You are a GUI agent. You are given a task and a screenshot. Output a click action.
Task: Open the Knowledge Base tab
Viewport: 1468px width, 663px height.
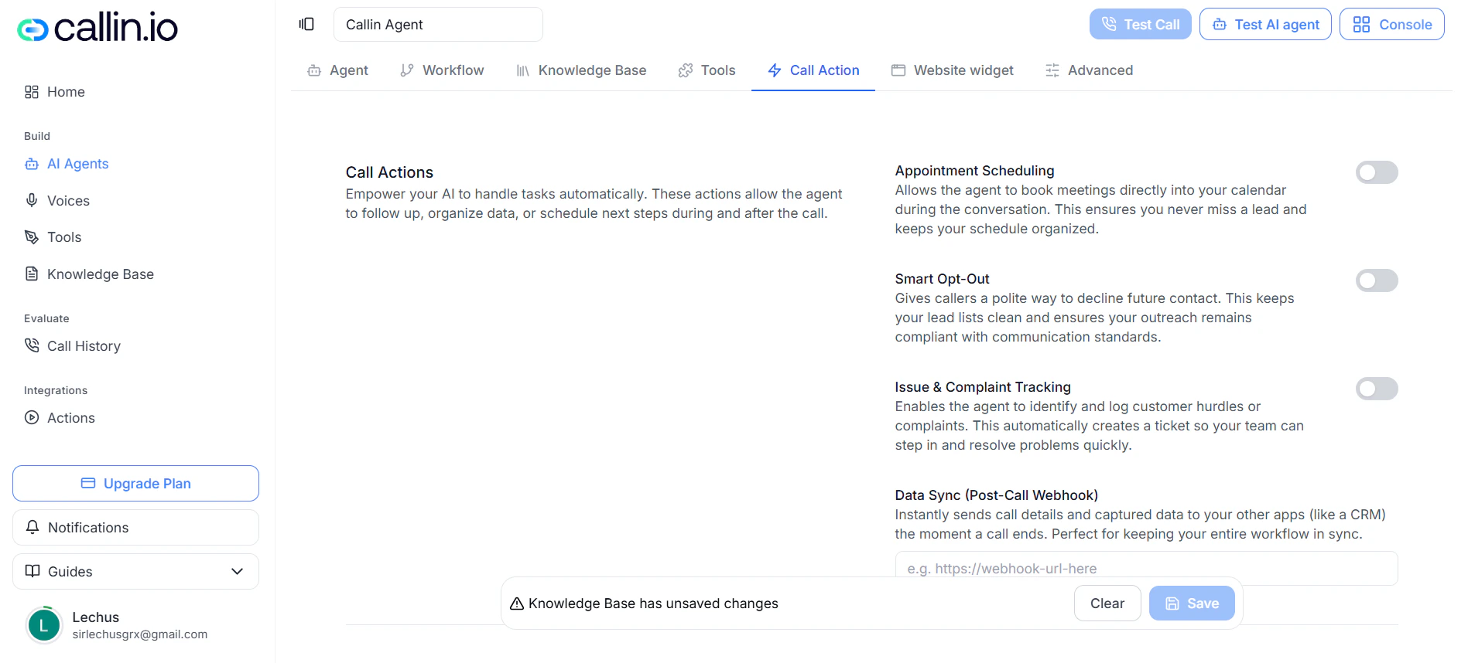coord(582,70)
